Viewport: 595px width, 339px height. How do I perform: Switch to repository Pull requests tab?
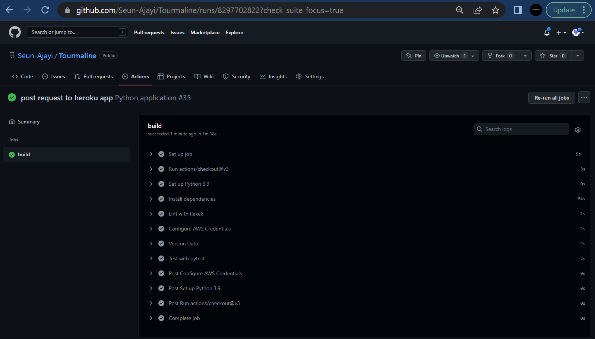coord(94,76)
